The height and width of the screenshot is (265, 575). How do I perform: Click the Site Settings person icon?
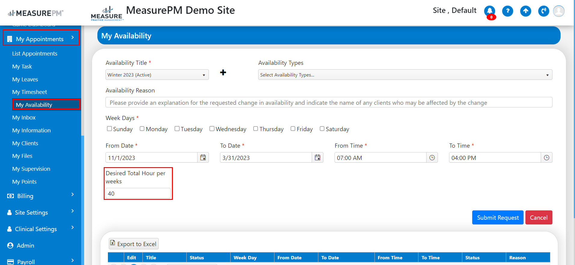pos(10,212)
